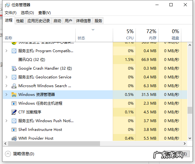Click the 0.5% CPU value of Windows 资源管理器
195x164 pixels.
click(x=129, y=95)
